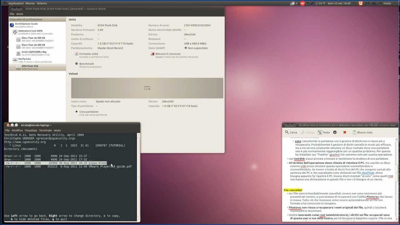The height and width of the screenshot is (225, 400).
Task: Click the Crea partizione plus icon
Action: tap(77, 112)
